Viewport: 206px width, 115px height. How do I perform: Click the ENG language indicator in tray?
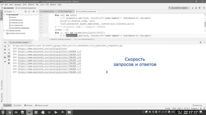click(173, 112)
